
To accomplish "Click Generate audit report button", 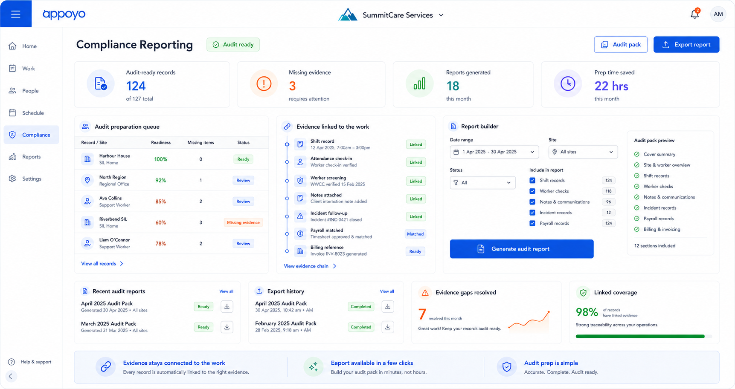I will click(521, 249).
